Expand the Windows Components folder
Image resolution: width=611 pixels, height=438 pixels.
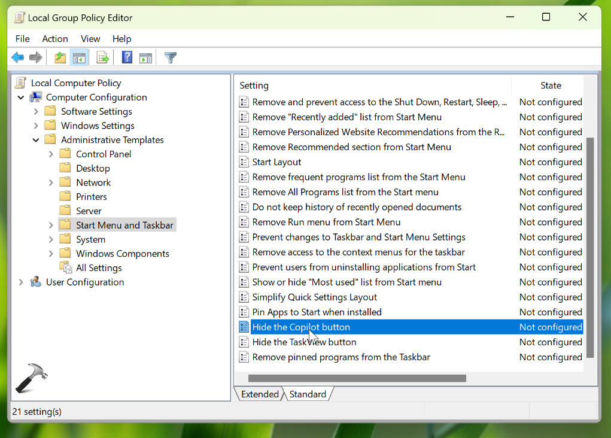(51, 254)
